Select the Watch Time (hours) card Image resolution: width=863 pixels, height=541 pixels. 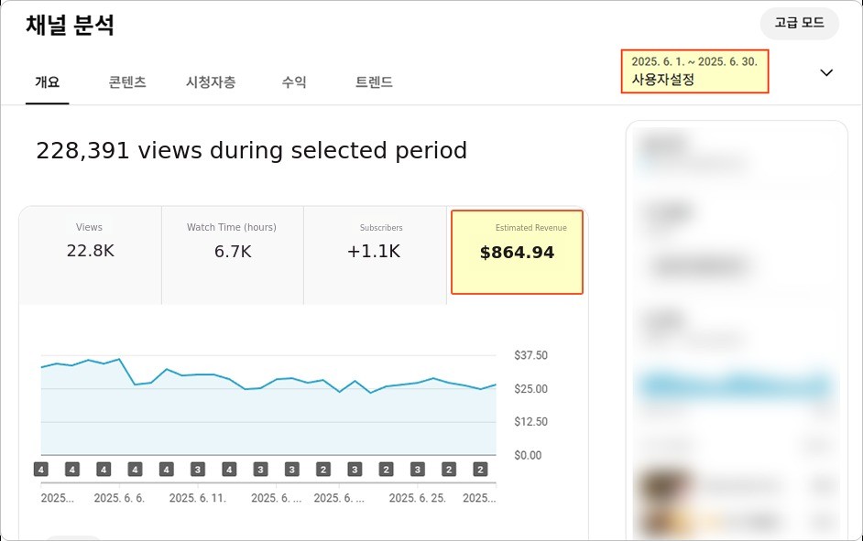[233, 255]
